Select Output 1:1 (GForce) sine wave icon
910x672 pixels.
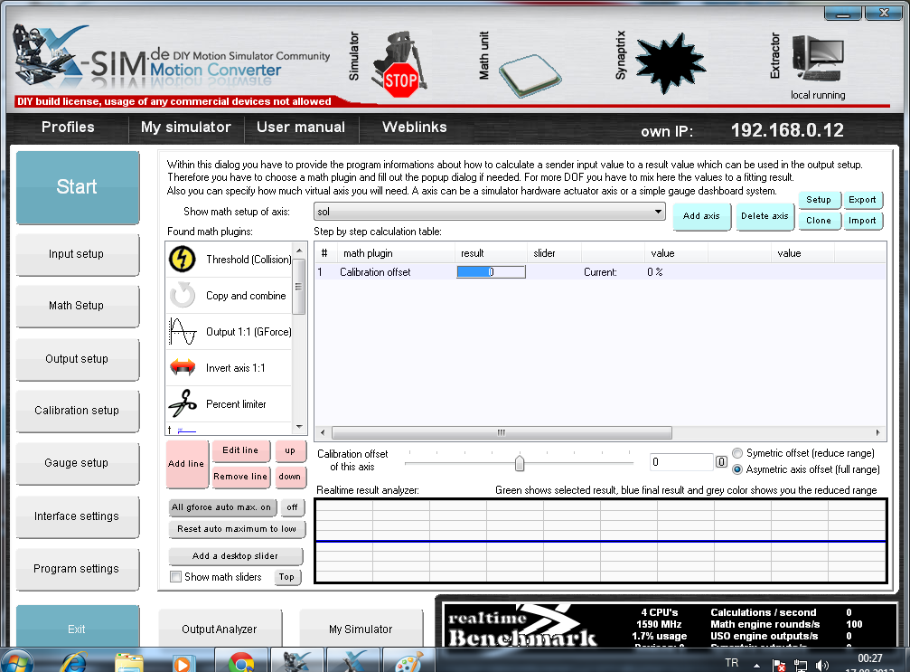(x=183, y=332)
